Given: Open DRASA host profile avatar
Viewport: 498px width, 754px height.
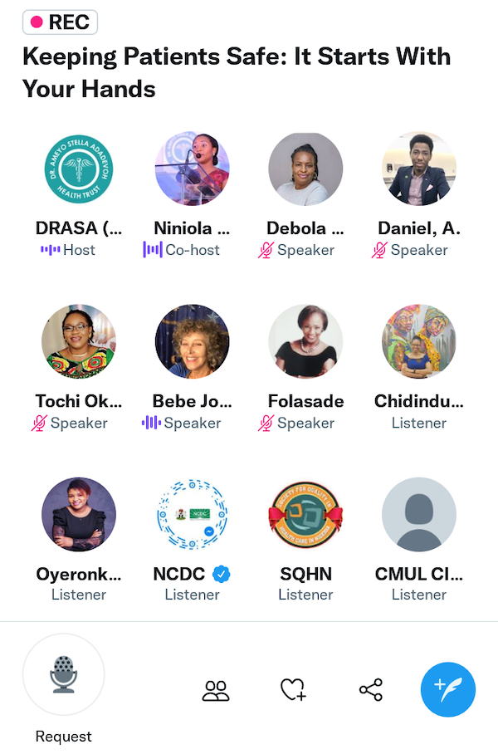Looking at the screenshot, I should tap(79, 169).
